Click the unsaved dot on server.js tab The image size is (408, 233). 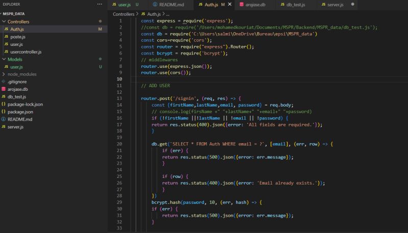point(352,5)
